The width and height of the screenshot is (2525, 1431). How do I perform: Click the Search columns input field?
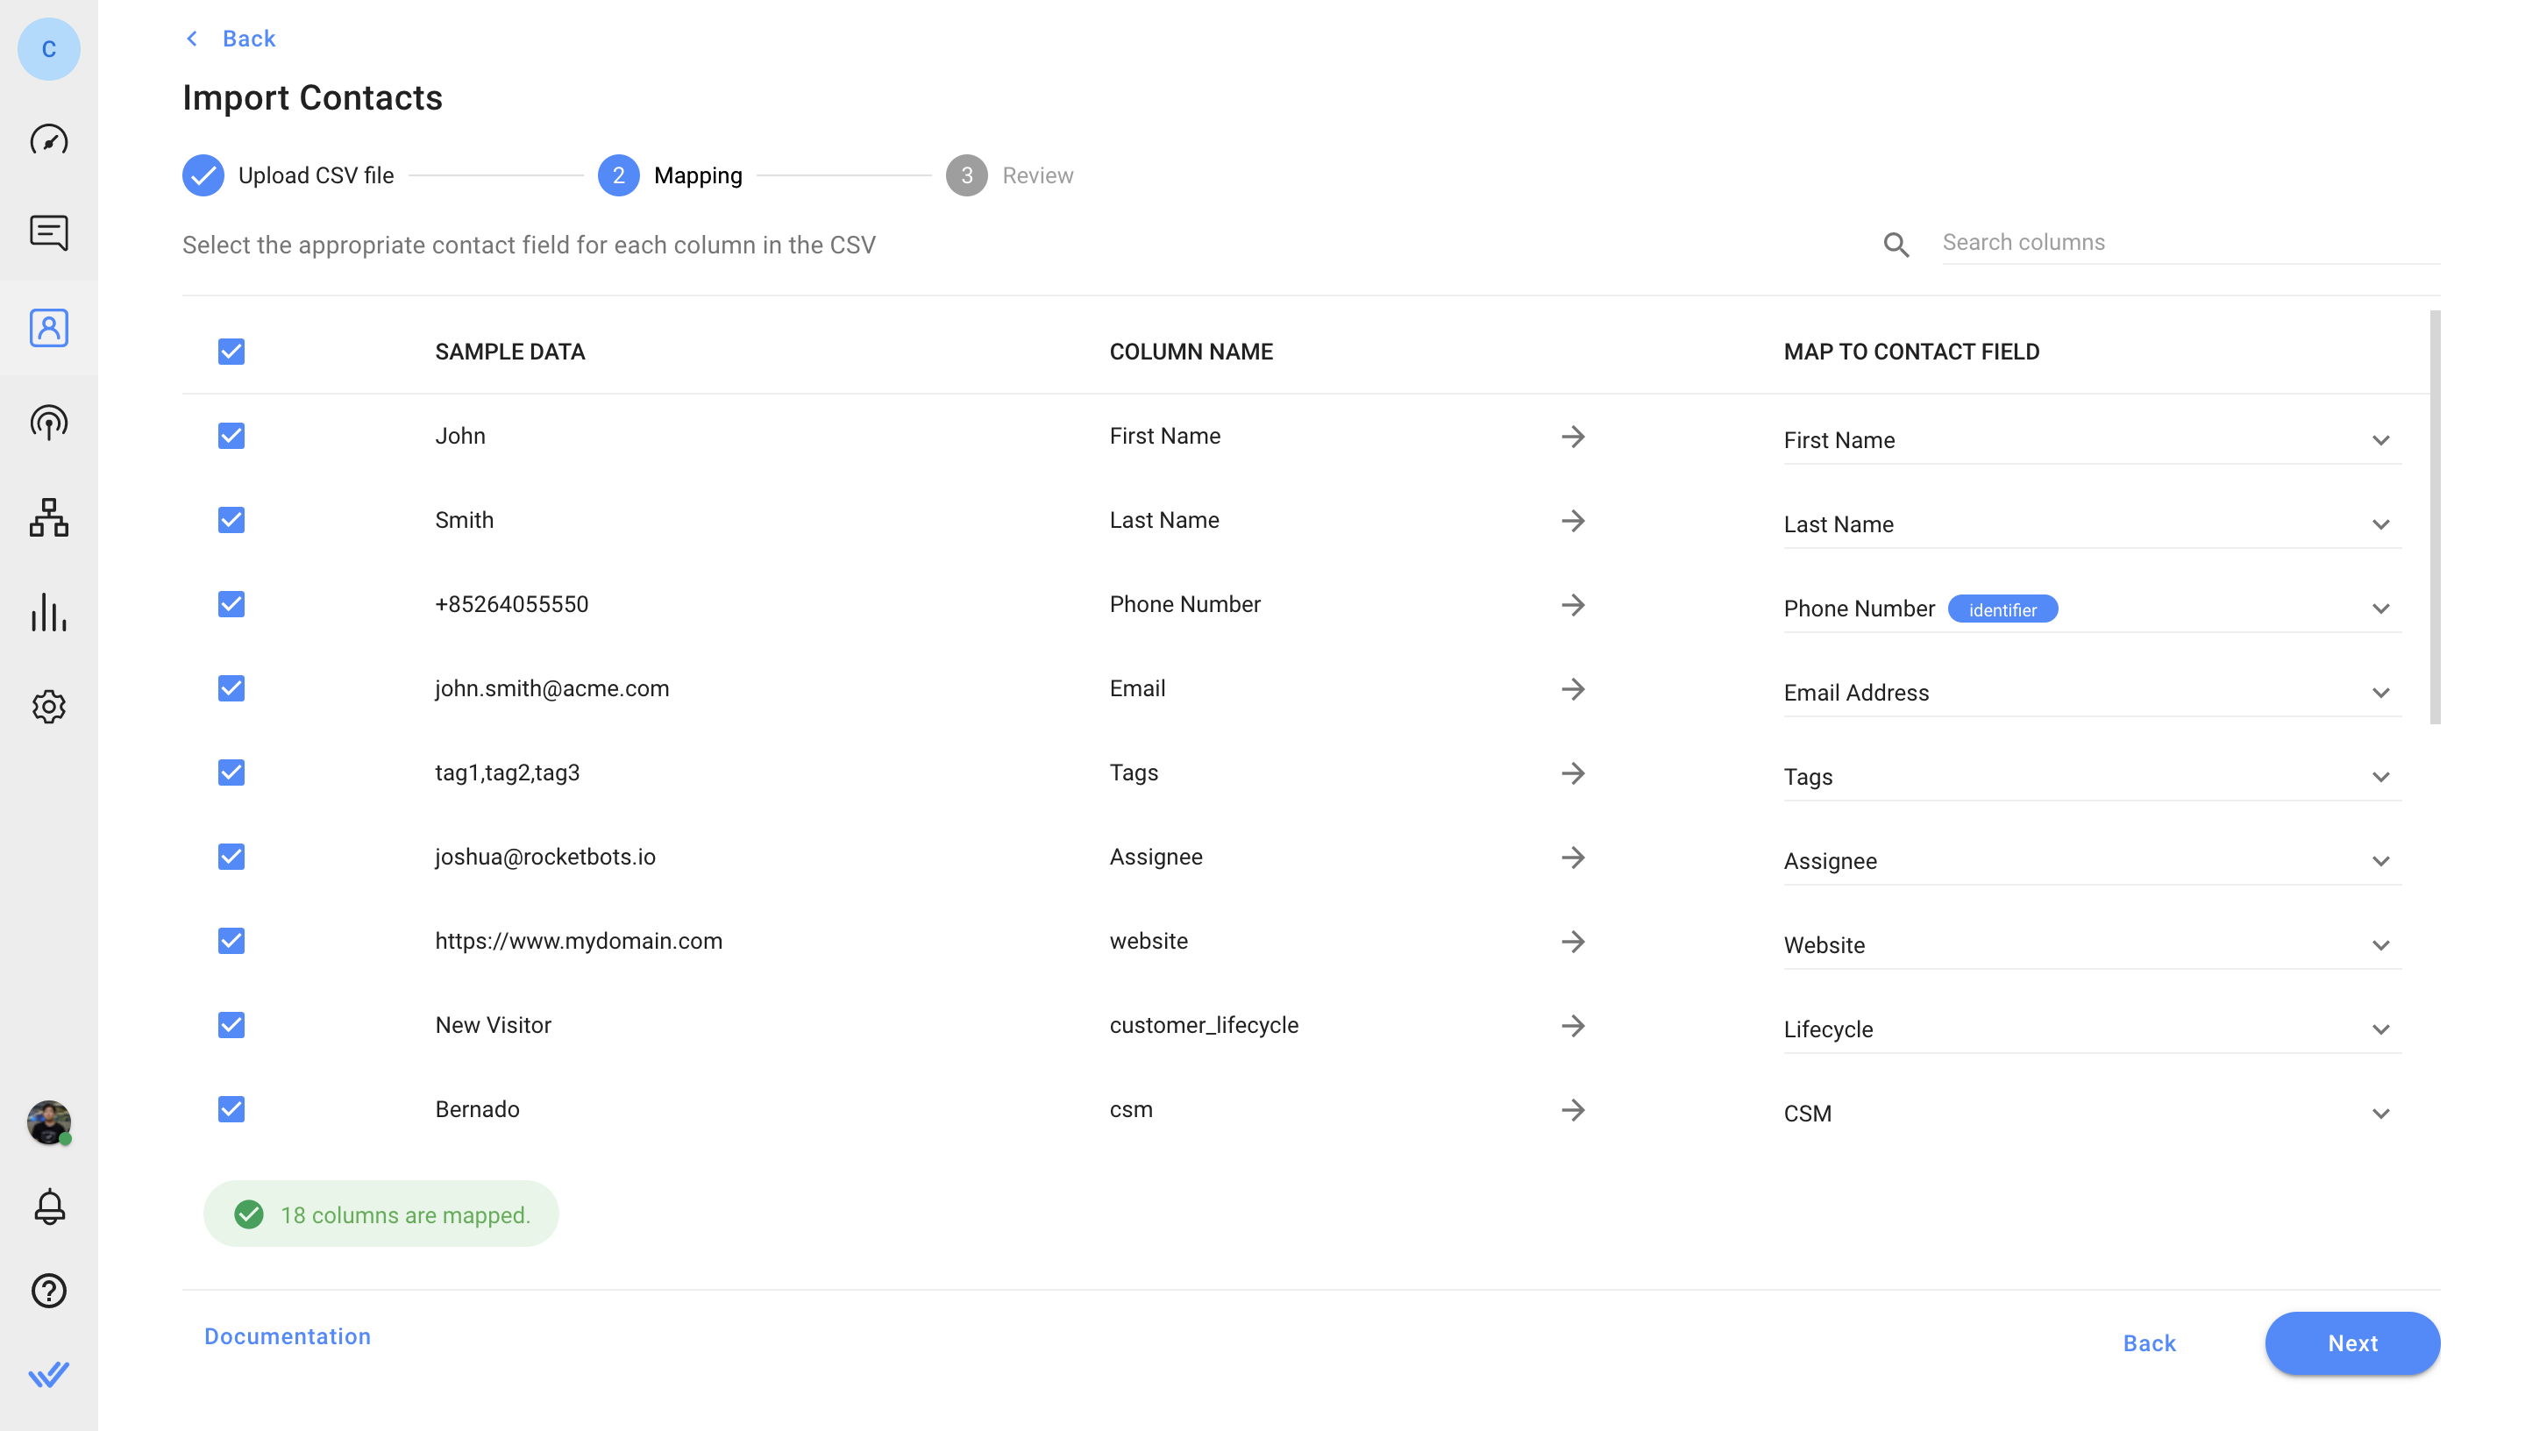tap(2189, 243)
